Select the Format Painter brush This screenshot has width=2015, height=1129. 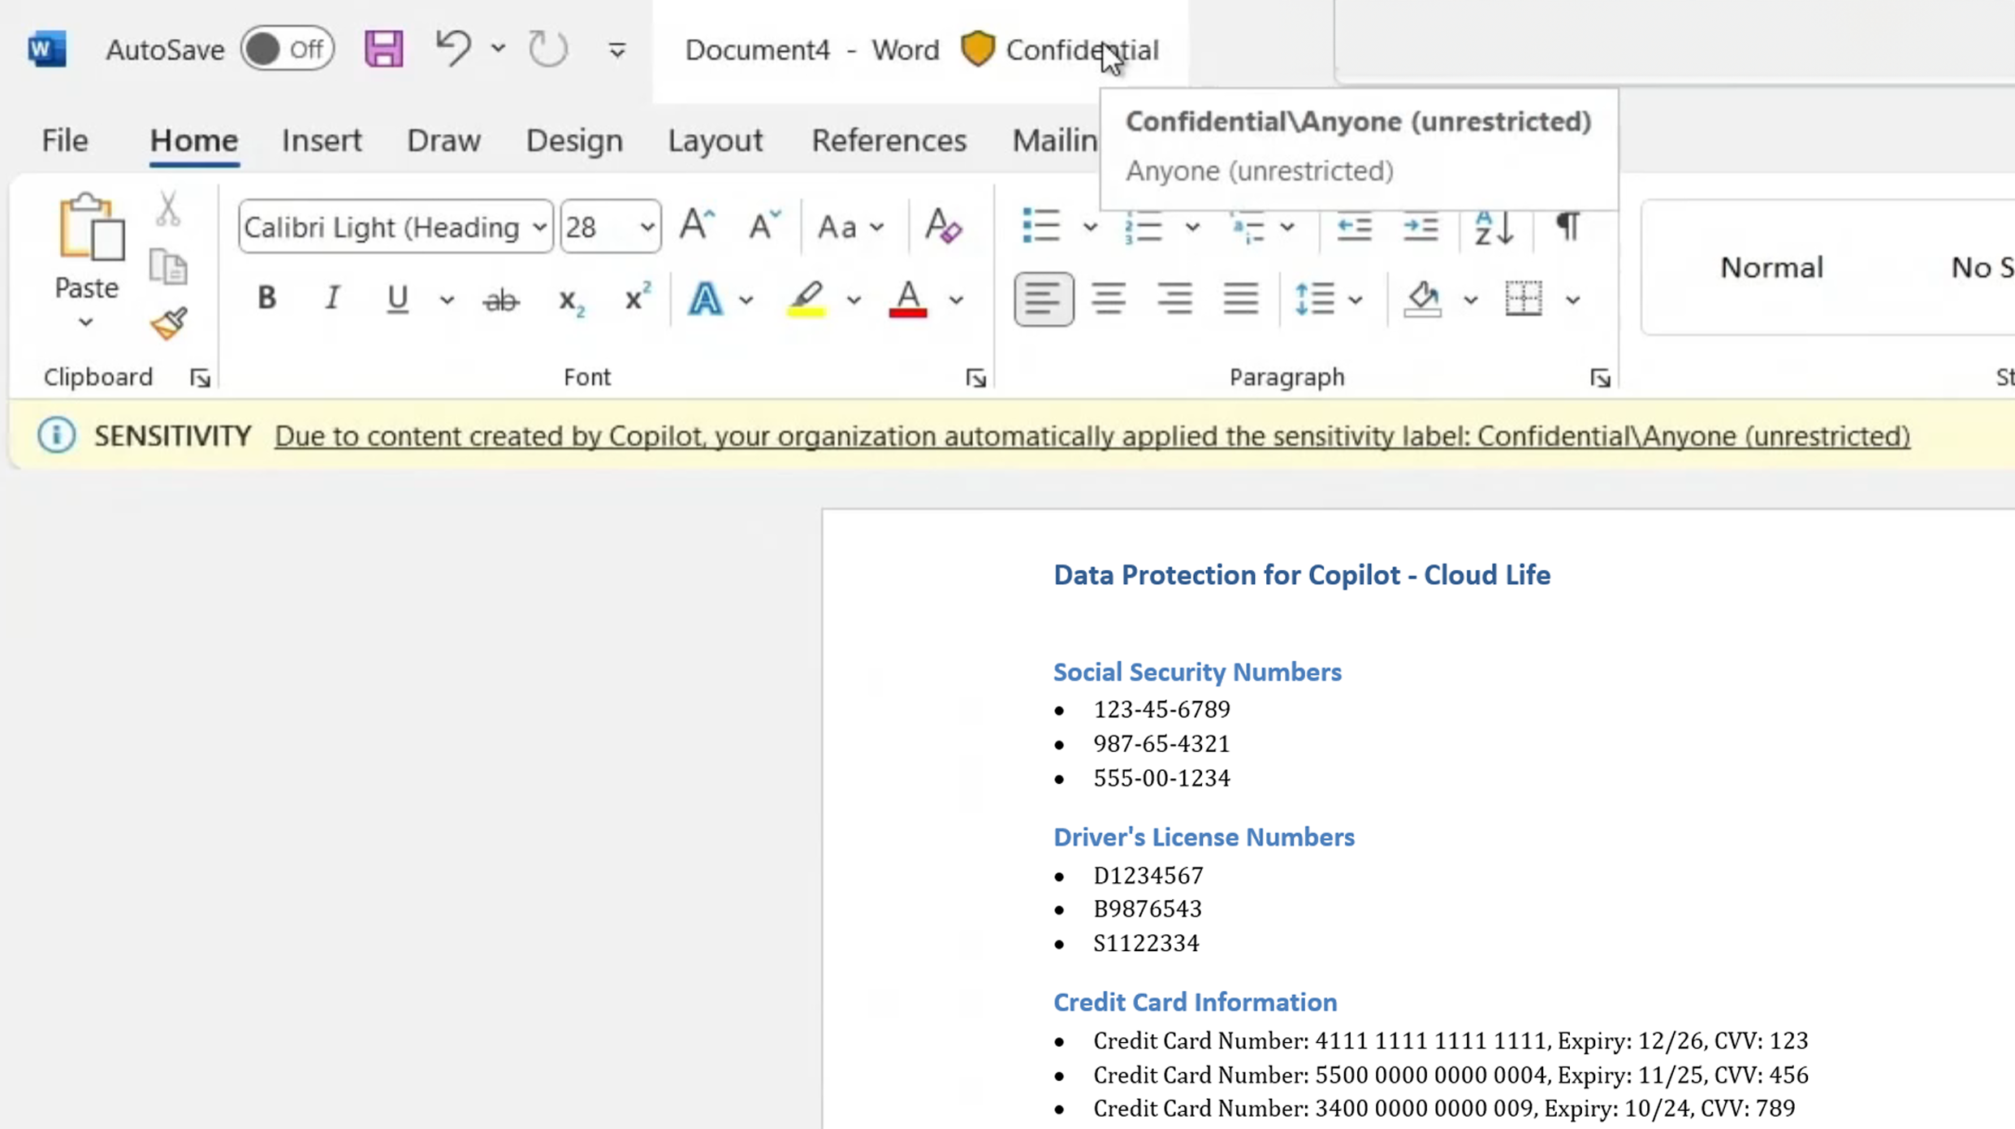(x=169, y=323)
